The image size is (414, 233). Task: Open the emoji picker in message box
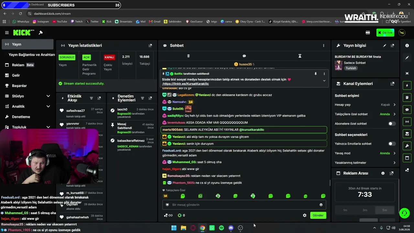321,205
